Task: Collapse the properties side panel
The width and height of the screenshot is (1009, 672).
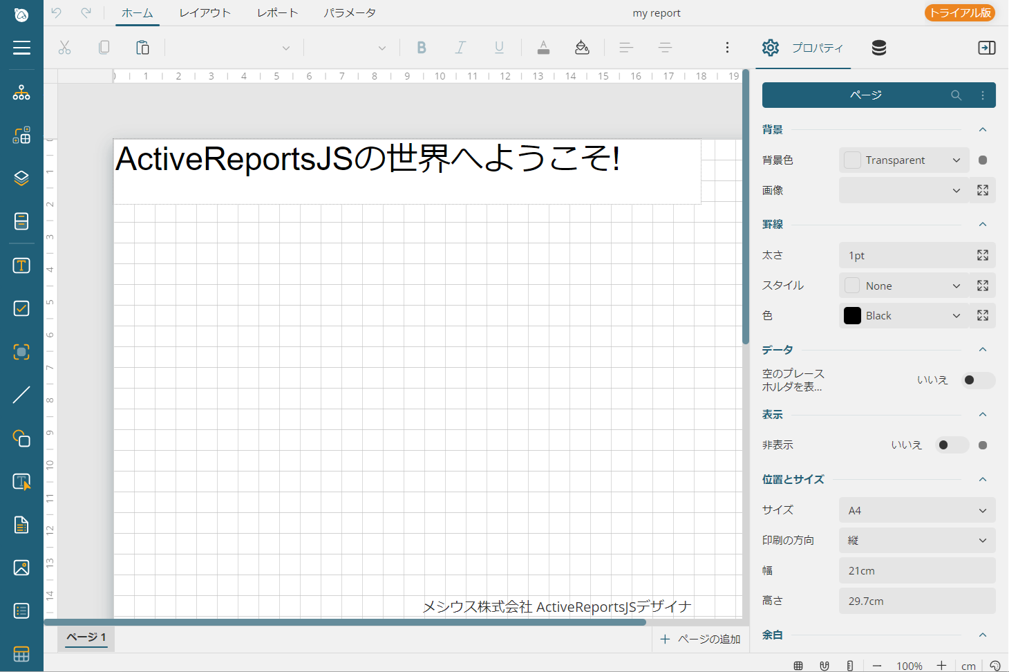Action: click(987, 48)
